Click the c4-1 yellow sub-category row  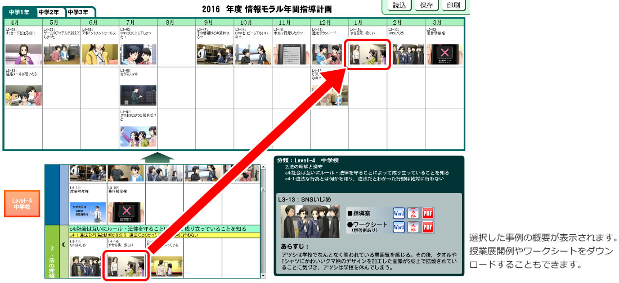click(164, 235)
